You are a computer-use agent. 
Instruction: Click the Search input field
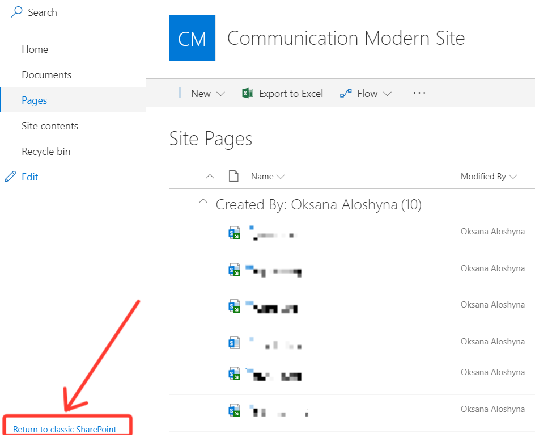(73, 12)
